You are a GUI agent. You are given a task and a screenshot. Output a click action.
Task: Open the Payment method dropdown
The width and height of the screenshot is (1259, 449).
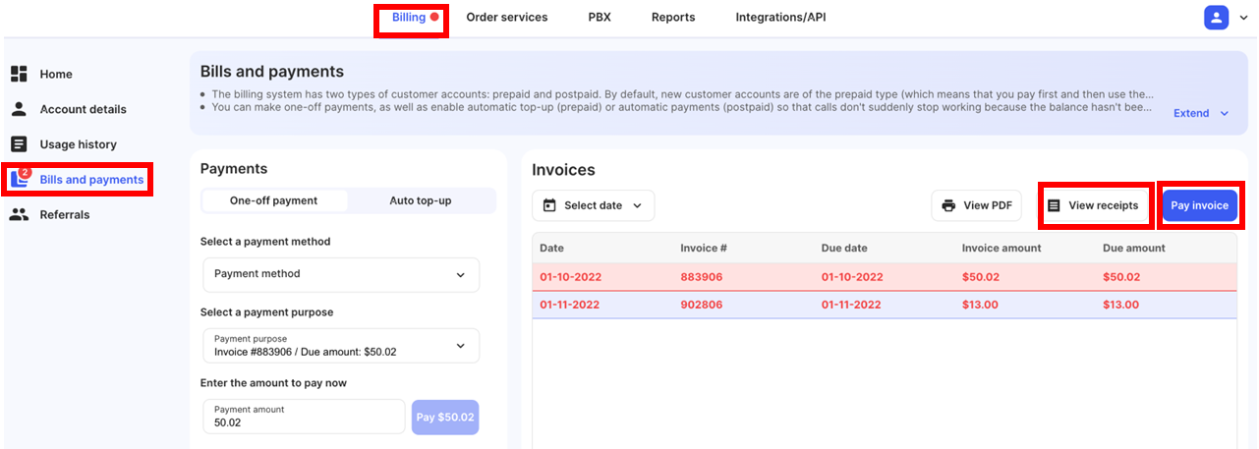pyautogui.click(x=340, y=275)
